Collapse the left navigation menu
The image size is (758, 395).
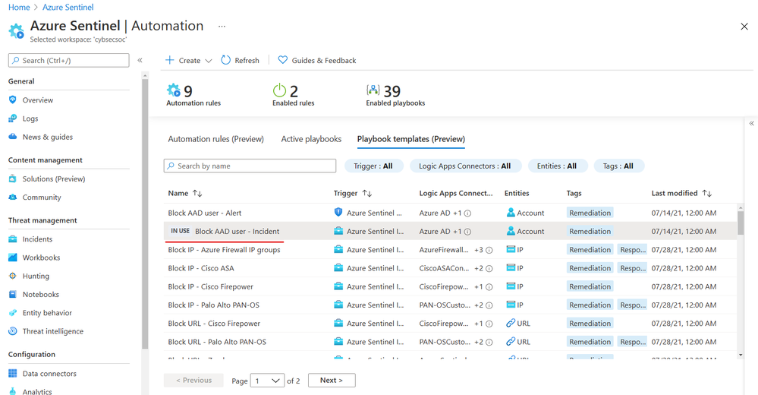tap(140, 60)
